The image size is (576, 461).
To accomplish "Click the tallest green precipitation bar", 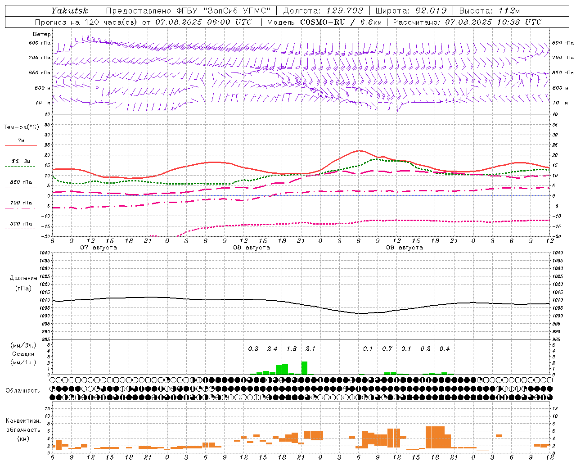I will click(x=304, y=368).
